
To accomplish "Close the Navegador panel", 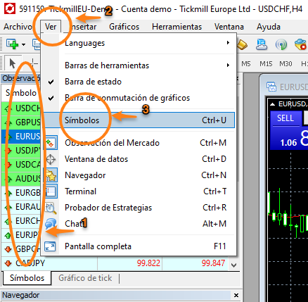I will pos(236,295).
